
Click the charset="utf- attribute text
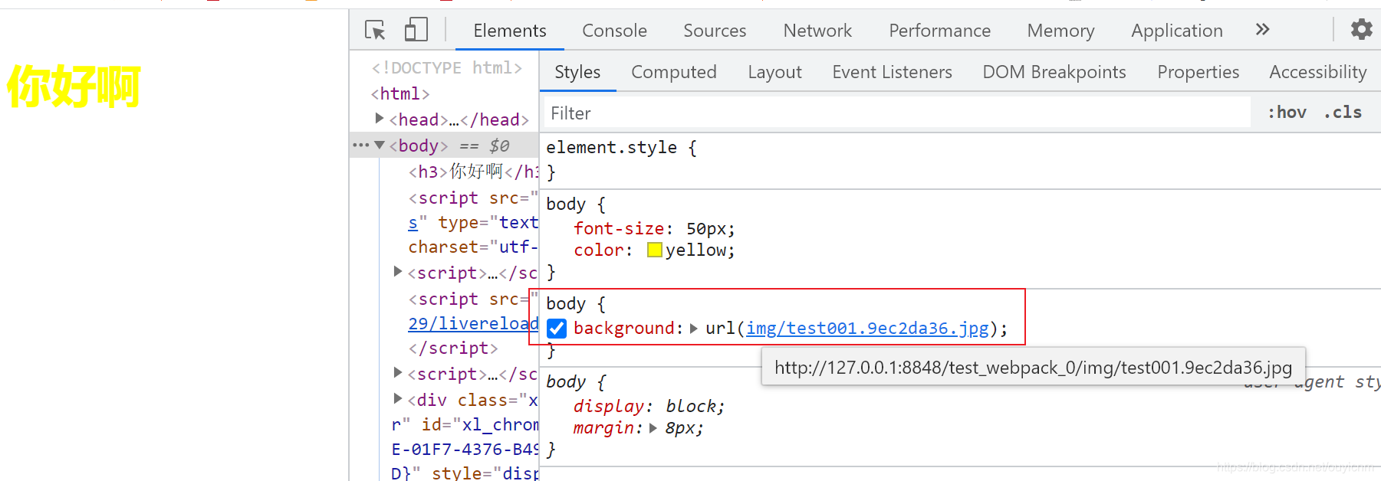(473, 247)
